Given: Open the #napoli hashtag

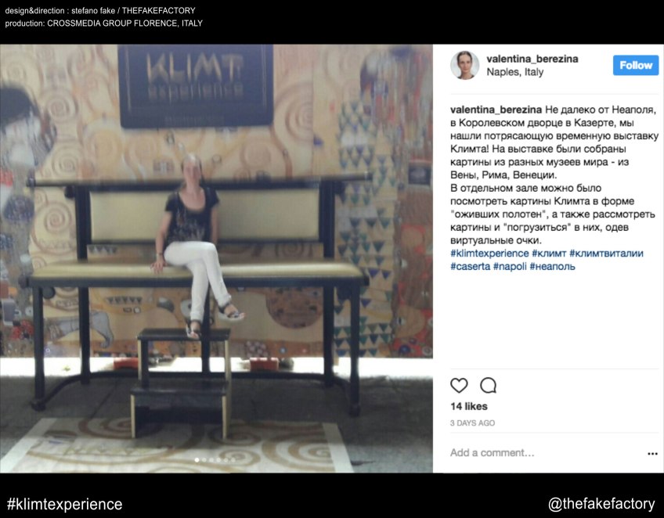Looking at the screenshot, I should pyautogui.click(x=510, y=266).
